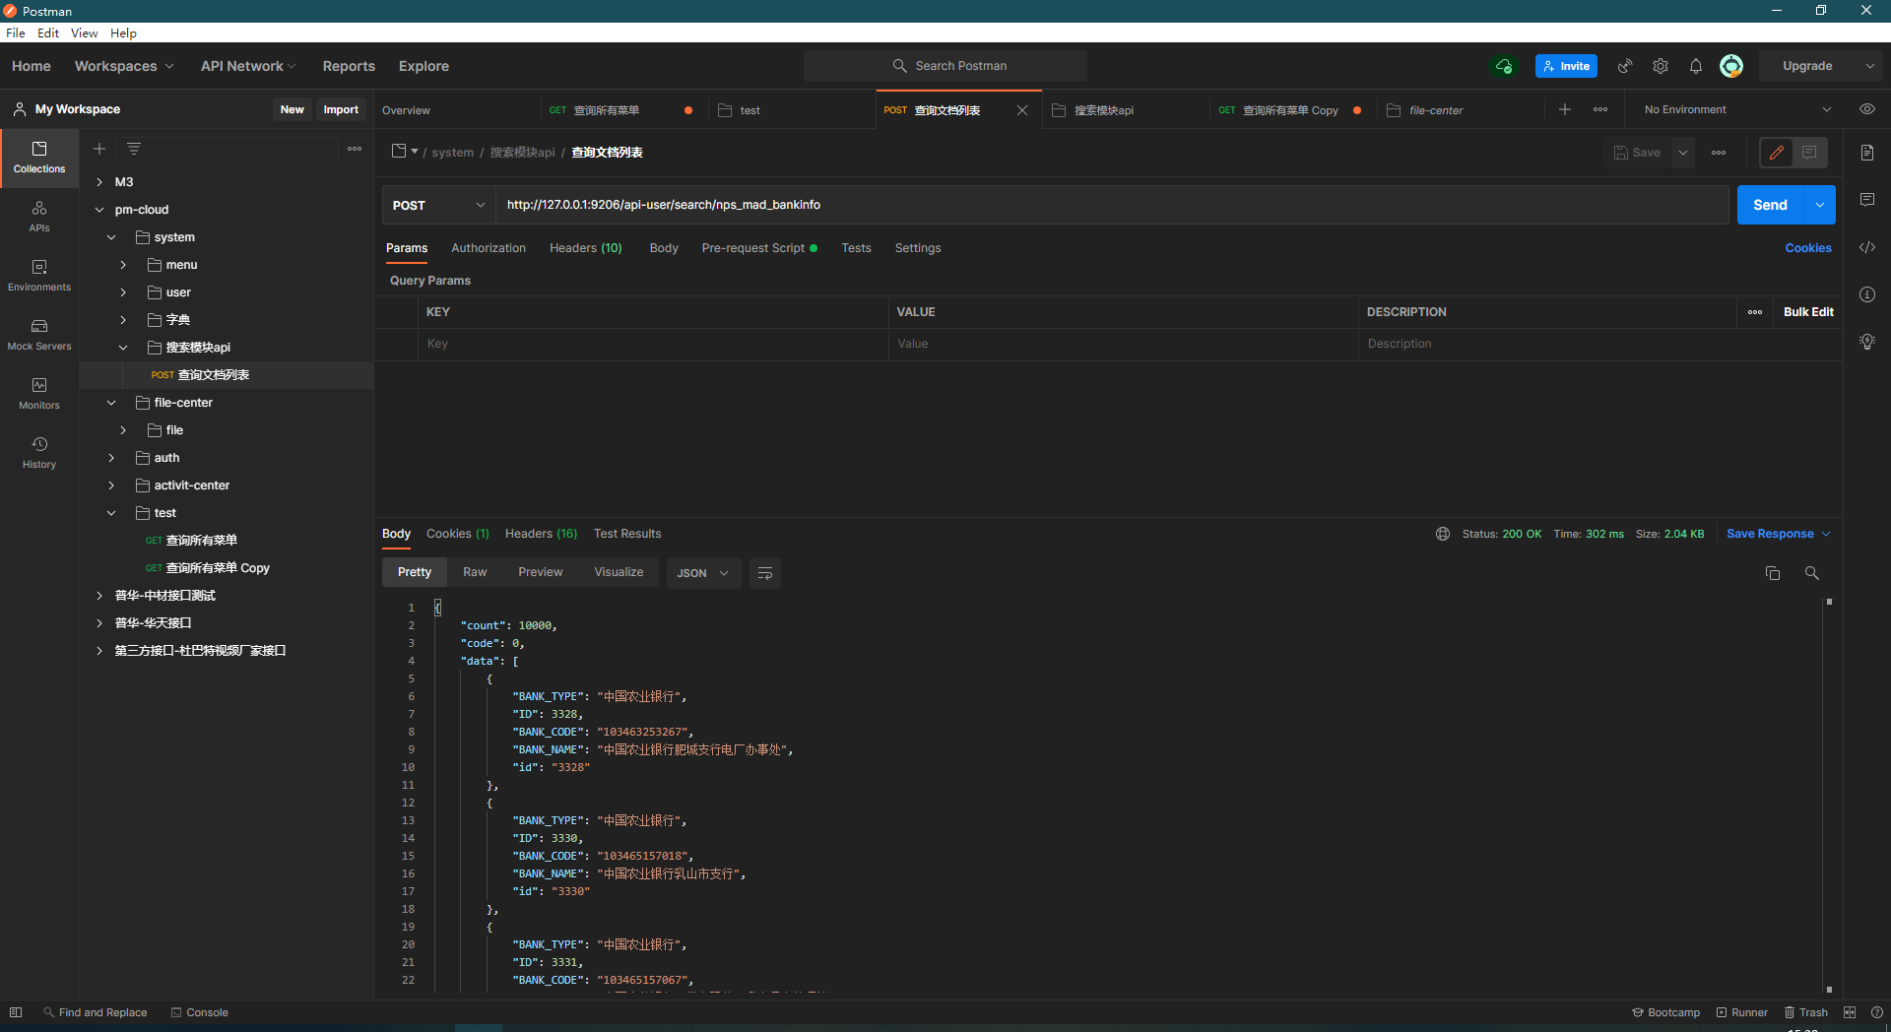Open the settings gear icon in header
This screenshot has height=1032, width=1891.
coord(1661,66)
